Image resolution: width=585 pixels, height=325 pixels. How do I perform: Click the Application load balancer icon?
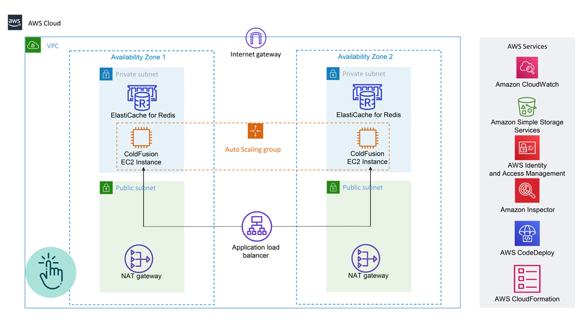tap(257, 226)
